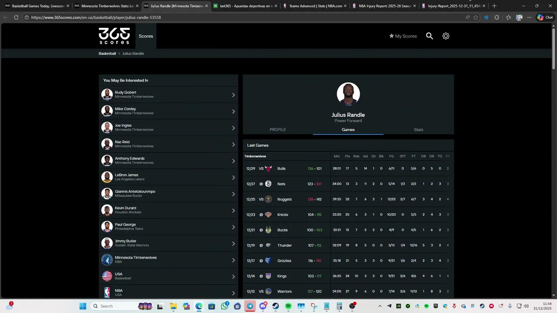Expand the LeBron James row arrow
The width and height of the screenshot is (557, 313).
pyautogui.click(x=233, y=177)
